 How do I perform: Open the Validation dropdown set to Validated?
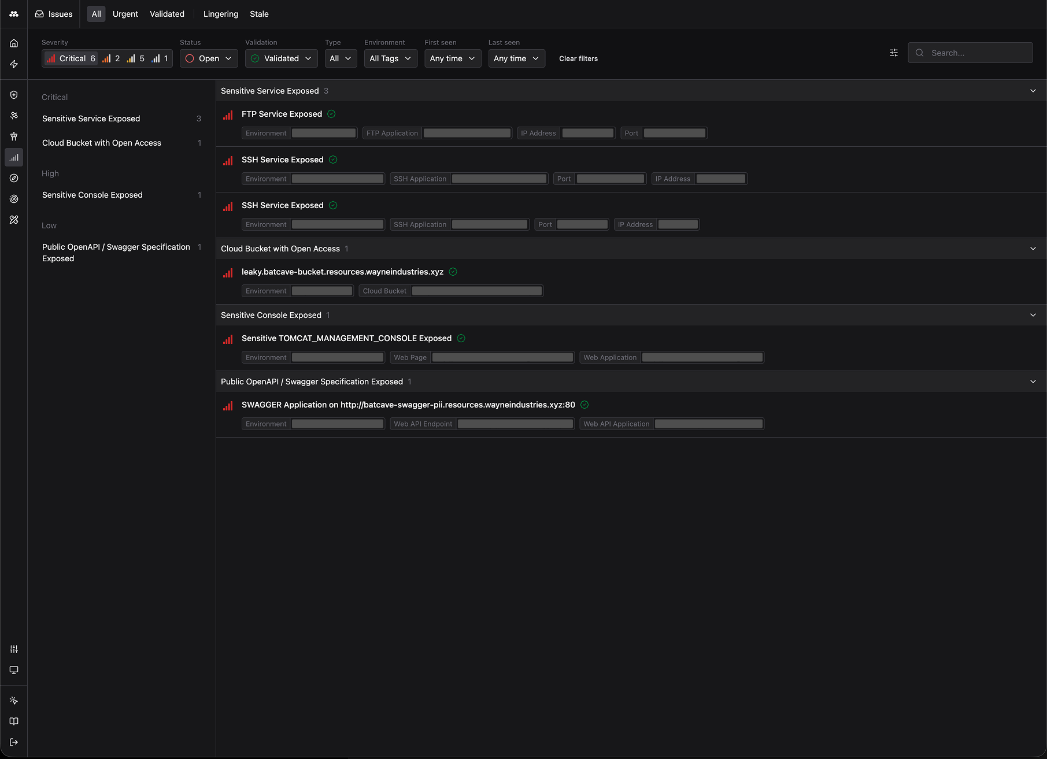tap(281, 58)
